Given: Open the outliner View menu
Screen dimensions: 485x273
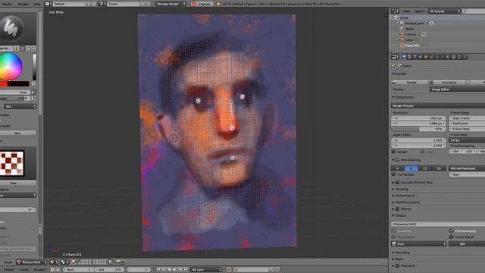Looking at the screenshot, I should tap(406, 11).
